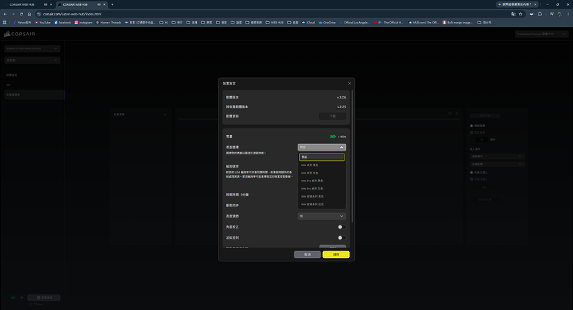Click the browser home icon
The image size is (573, 310).
[29, 14]
